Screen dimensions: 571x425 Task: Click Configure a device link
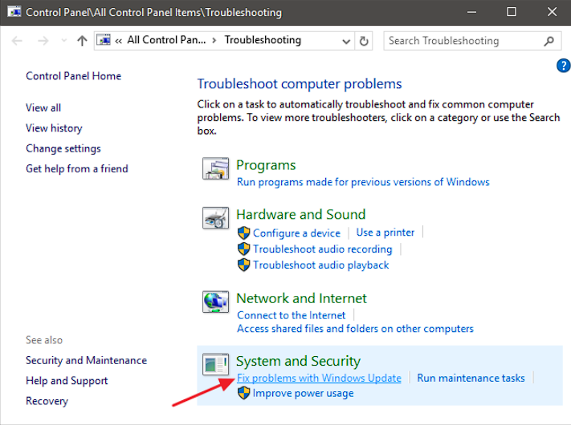[x=296, y=233]
